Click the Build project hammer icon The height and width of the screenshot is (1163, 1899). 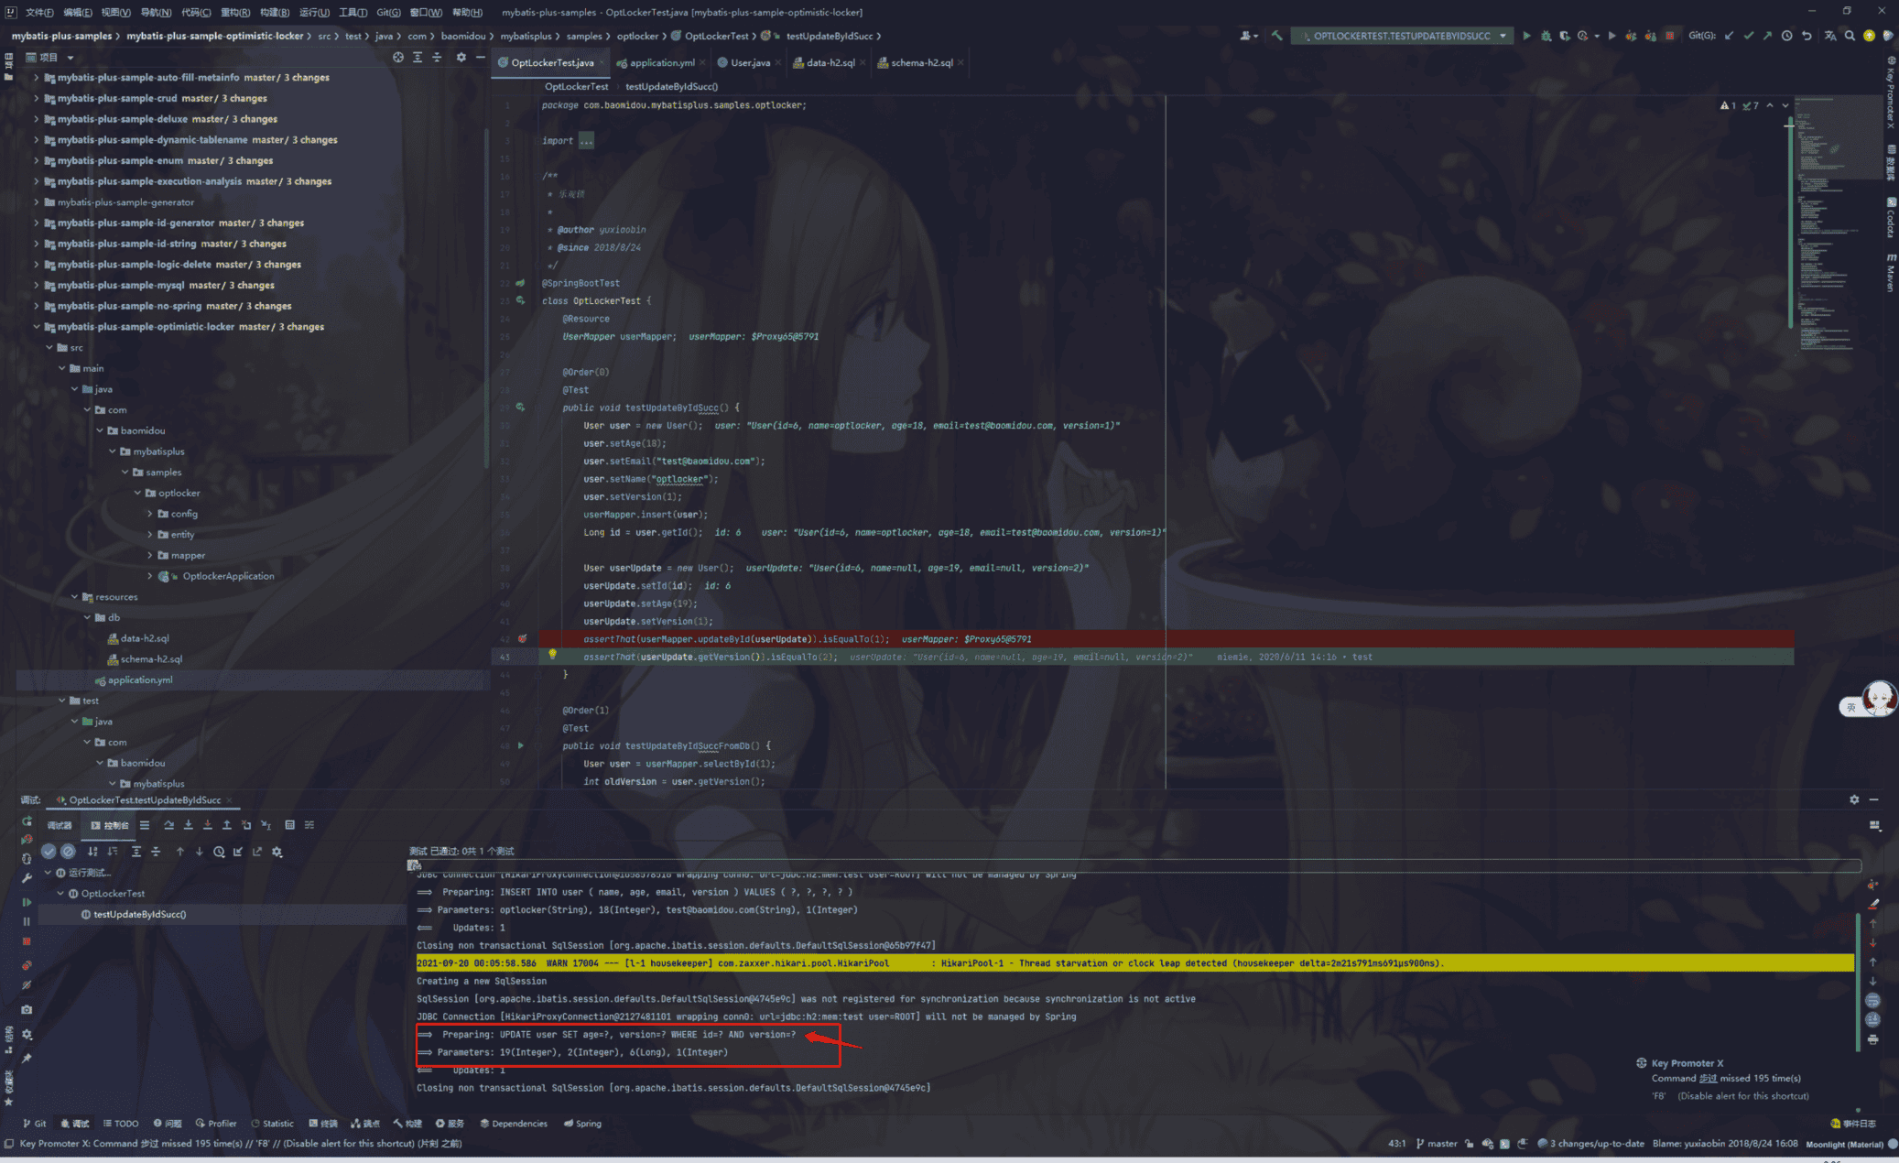(x=1276, y=36)
